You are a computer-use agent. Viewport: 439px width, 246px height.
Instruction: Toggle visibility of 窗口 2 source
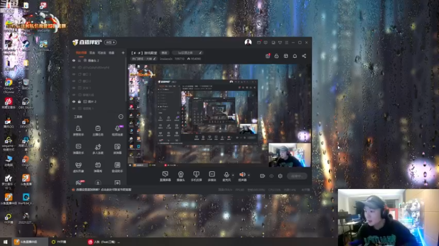click(x=74, y=81)
